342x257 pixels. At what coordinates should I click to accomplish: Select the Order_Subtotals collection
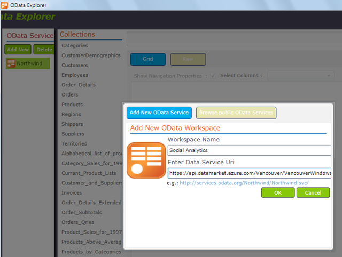[82, 212]
